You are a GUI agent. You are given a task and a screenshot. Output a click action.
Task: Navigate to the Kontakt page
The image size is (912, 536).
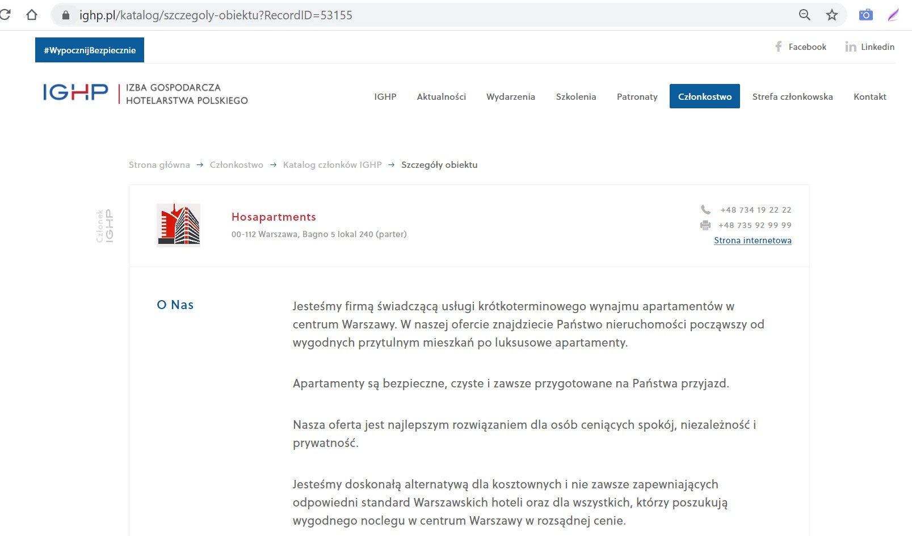869,96
